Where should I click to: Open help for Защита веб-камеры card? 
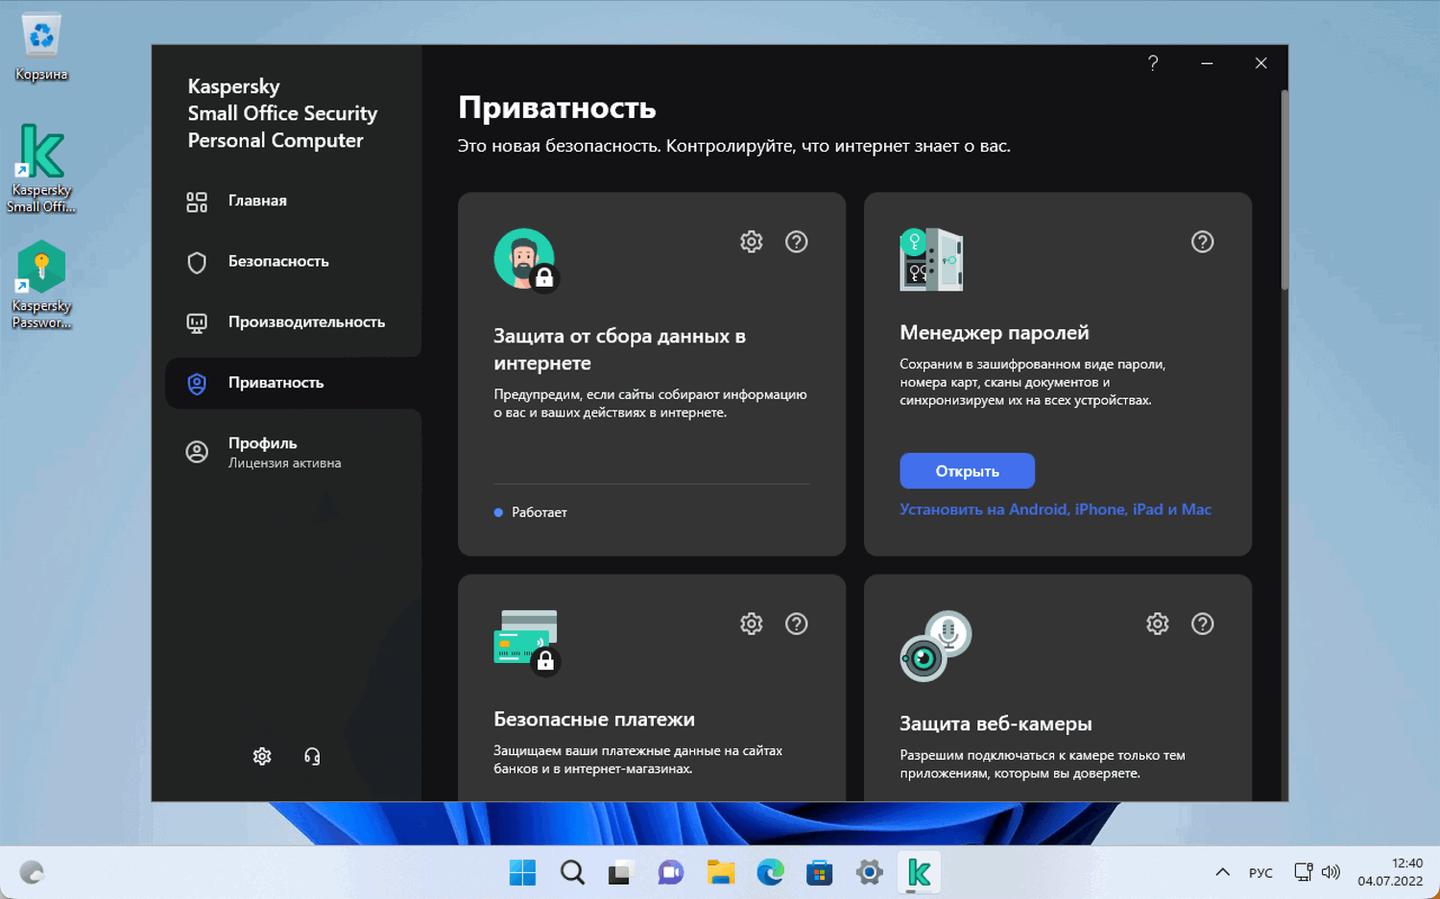click(1202, 624)
